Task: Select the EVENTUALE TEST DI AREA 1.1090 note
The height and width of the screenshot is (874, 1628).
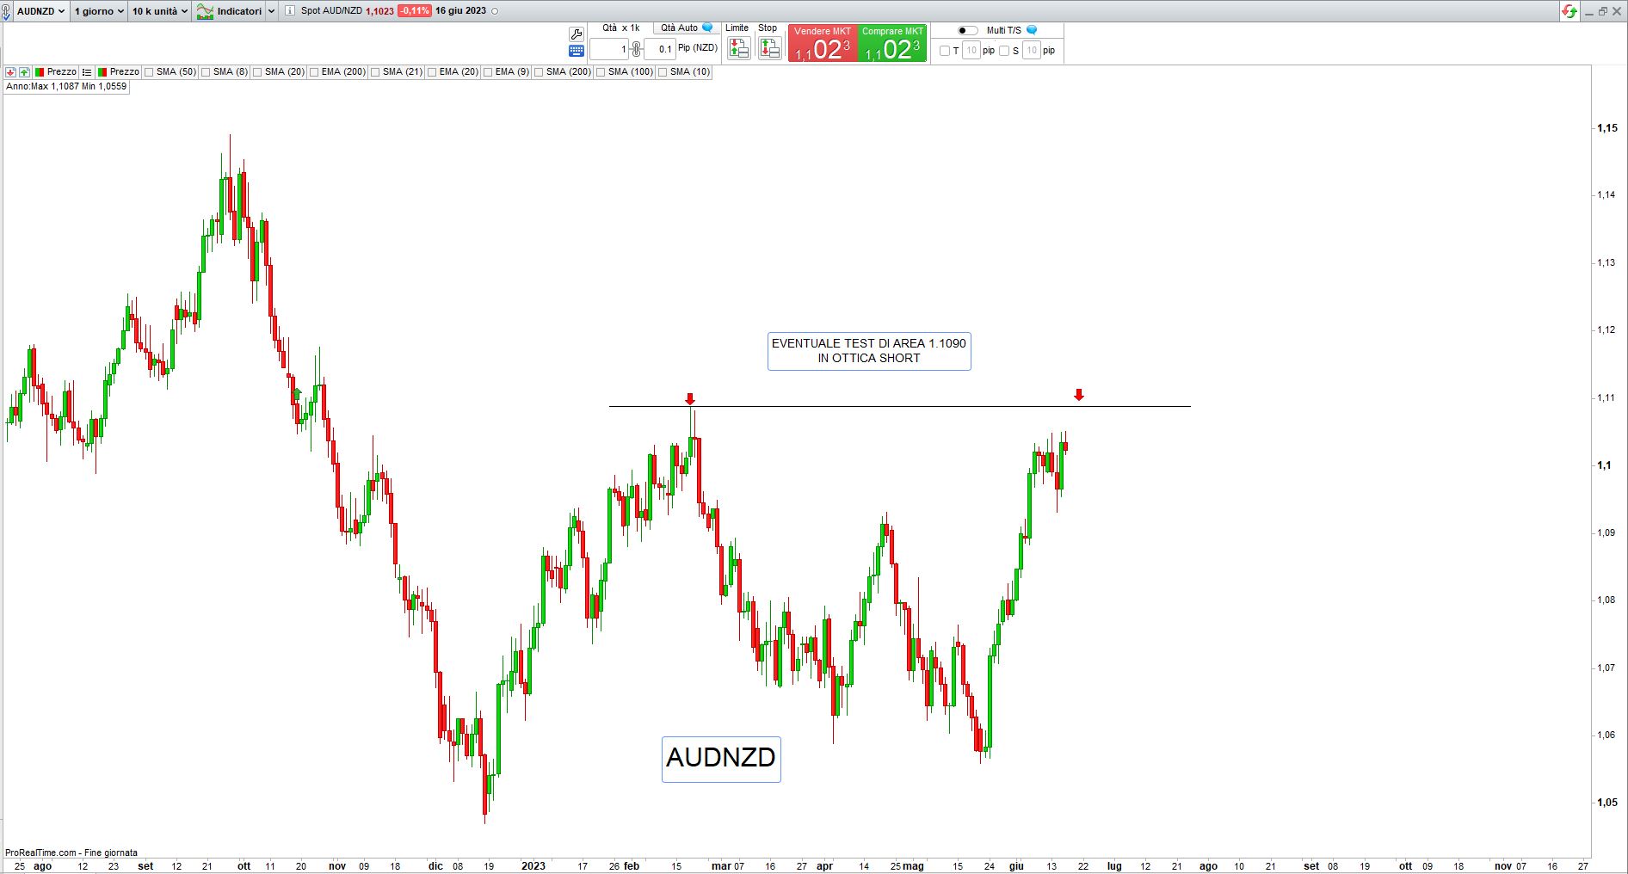Action: pos(869,351)
